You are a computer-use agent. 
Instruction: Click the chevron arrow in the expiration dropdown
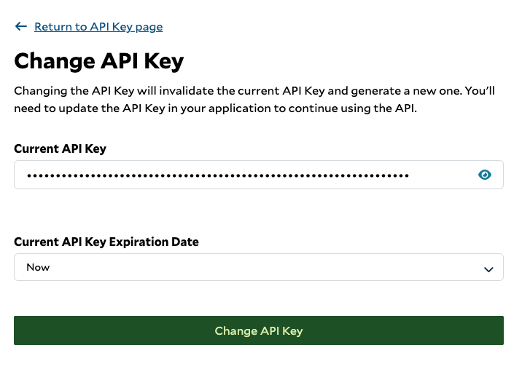(488, 269)
